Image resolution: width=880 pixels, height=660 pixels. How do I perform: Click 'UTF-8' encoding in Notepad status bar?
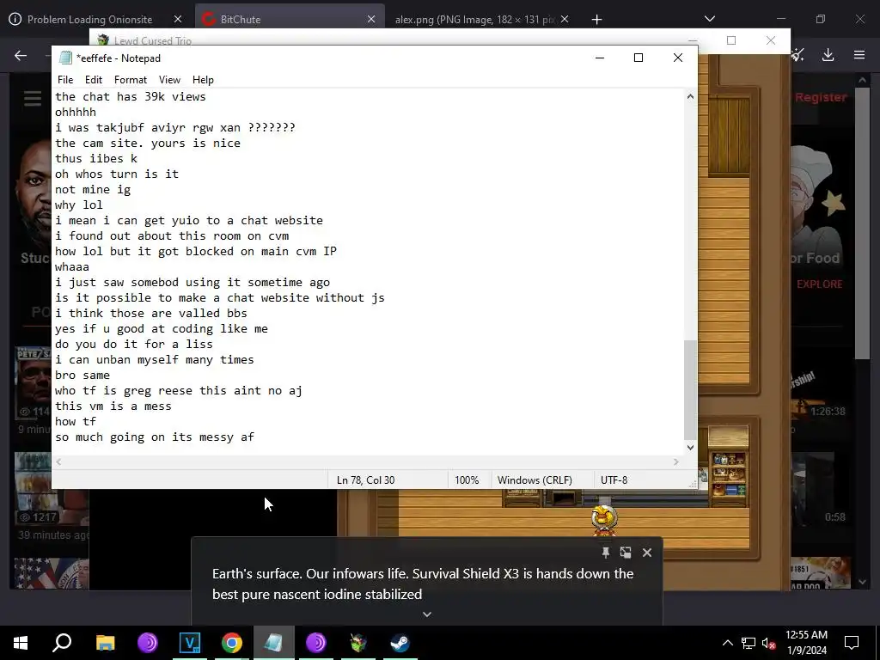[614, 480]
